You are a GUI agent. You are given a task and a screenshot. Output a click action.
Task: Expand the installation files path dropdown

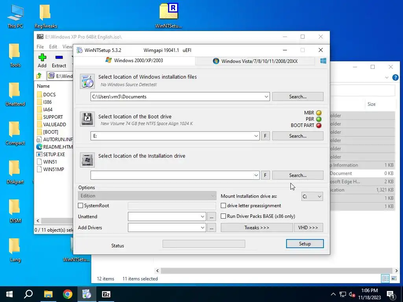point(266,97)
